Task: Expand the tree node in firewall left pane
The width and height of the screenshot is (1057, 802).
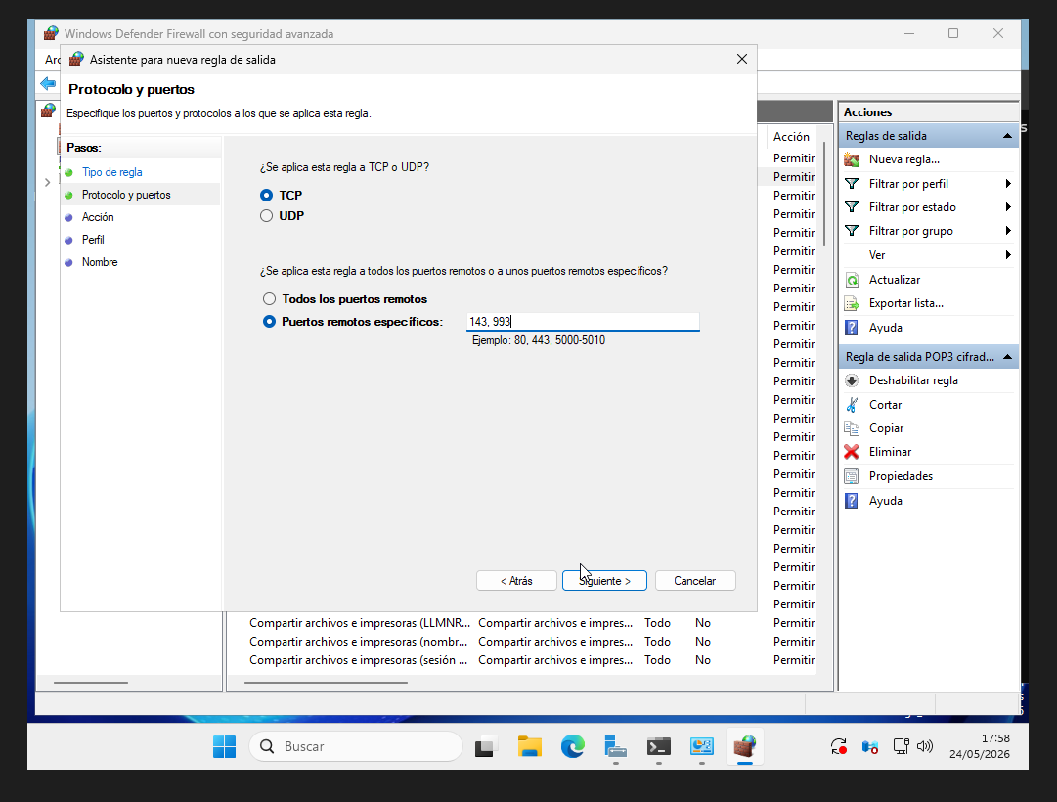Action: click(47, 182)
